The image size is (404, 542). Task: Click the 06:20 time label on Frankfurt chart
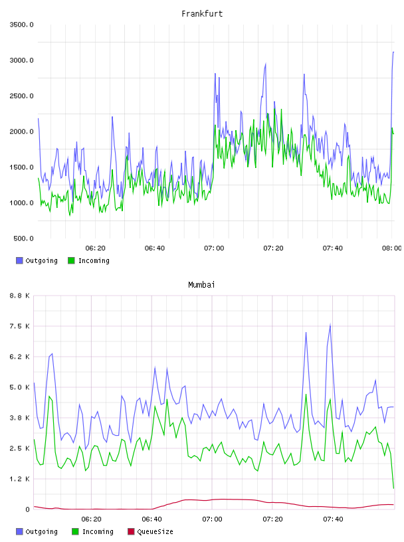click(95, 248)
